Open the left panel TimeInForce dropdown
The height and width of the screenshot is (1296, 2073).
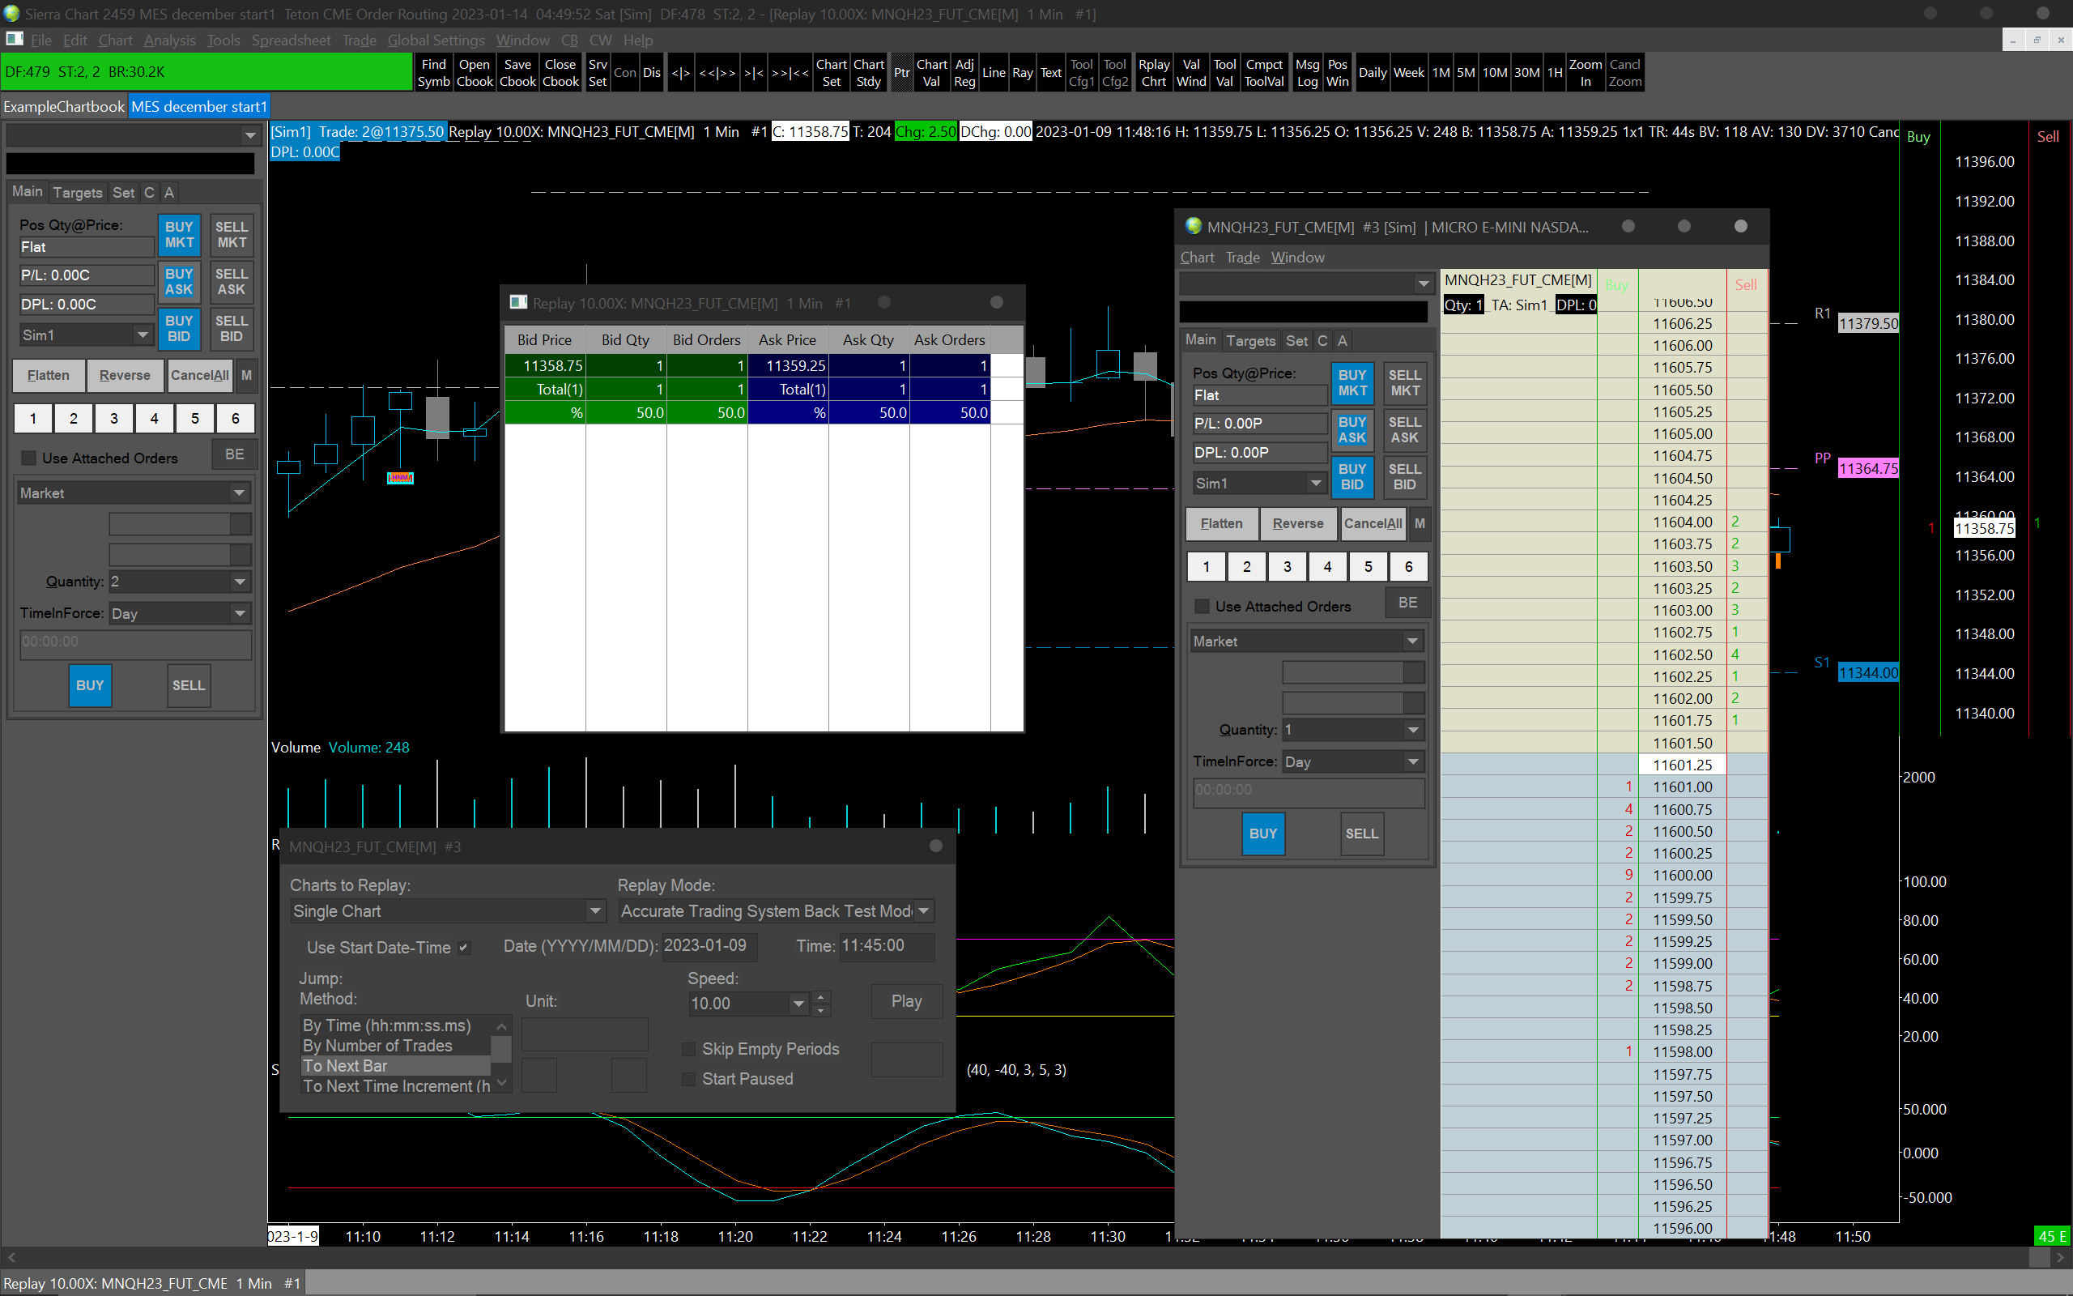point(240,614)
